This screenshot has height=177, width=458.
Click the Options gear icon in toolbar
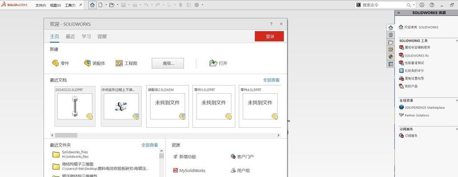point(197,5)
